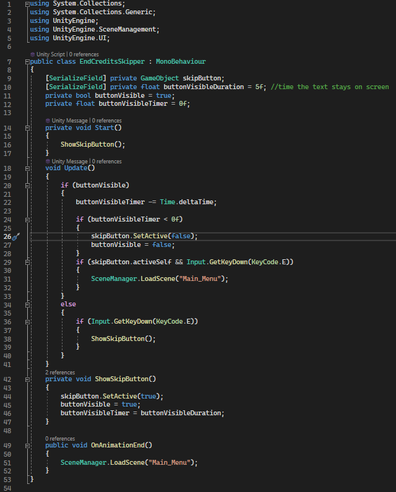
Task: Click the Unity Message icon above Start()
Action: [x=48, y=121]
